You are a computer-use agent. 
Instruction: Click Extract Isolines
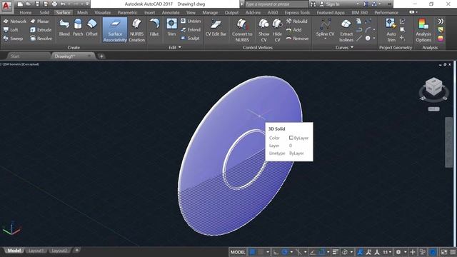point(346,30)
